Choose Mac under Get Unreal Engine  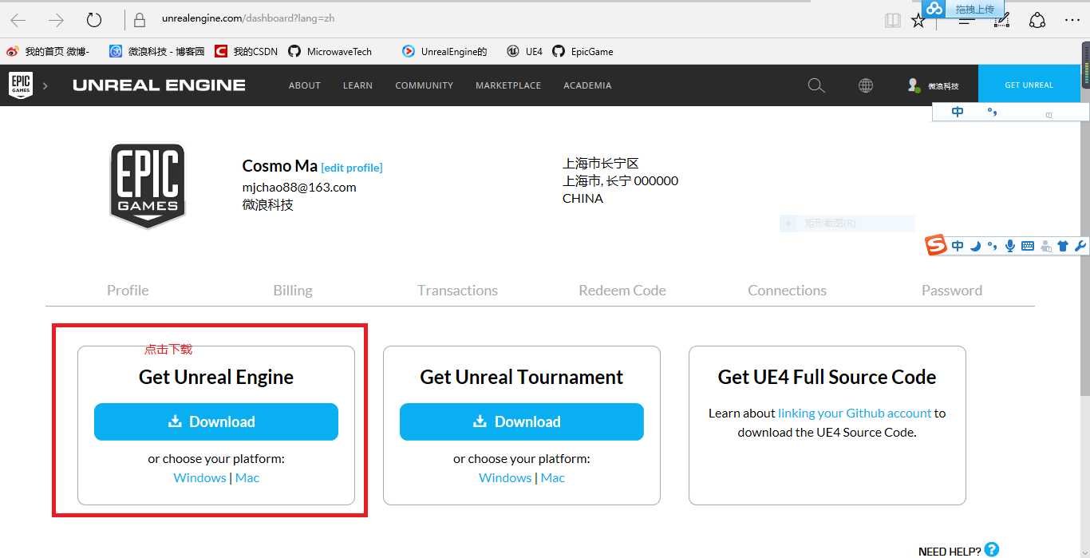247,477
